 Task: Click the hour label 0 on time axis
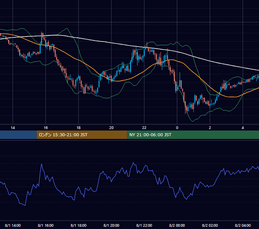coord(177,128)
